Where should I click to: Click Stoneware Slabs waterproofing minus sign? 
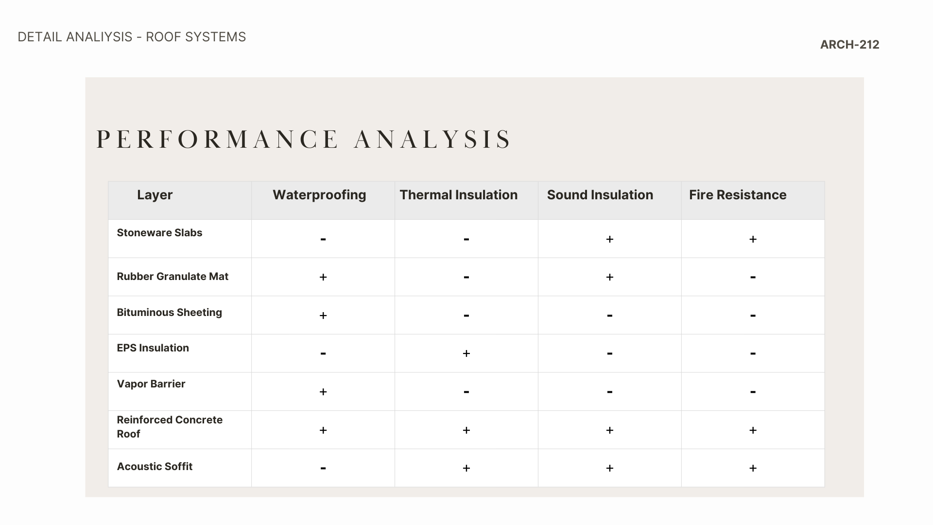pyautogui.click(x=323, y=239)
